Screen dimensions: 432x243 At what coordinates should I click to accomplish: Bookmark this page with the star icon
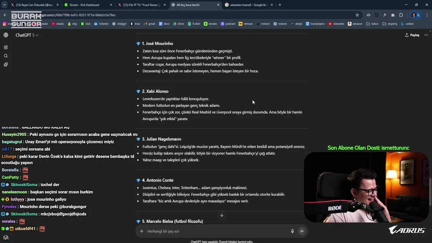[357, 15]
